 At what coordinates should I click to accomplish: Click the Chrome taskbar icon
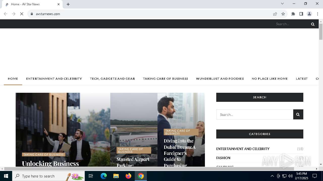coord(141,176)
